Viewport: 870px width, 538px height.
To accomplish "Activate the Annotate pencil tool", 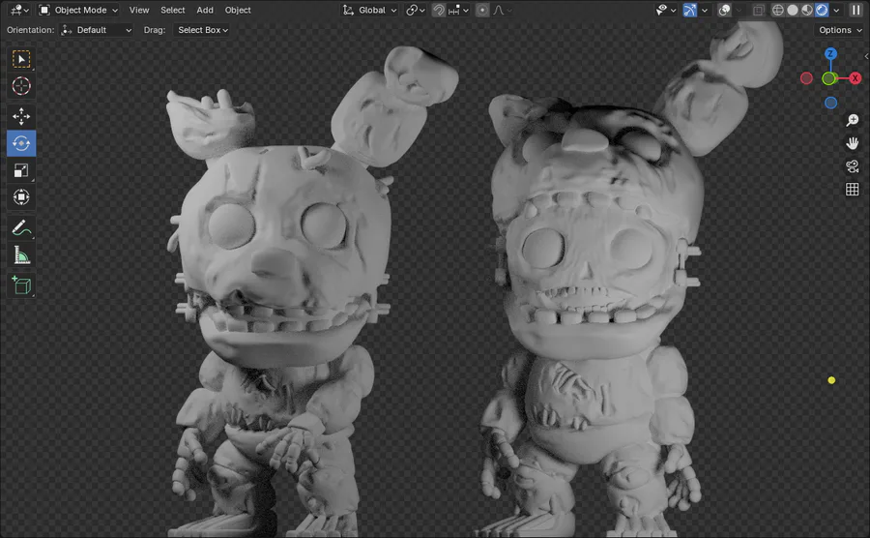I will coord(21,227).
